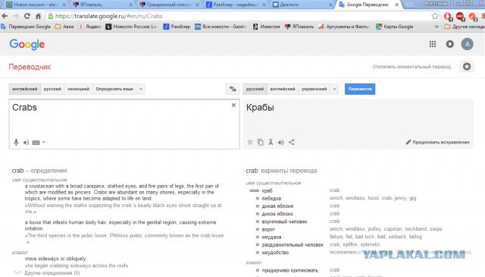Bookmark this page with the star
485x277 pixels.
click(435, 16)
